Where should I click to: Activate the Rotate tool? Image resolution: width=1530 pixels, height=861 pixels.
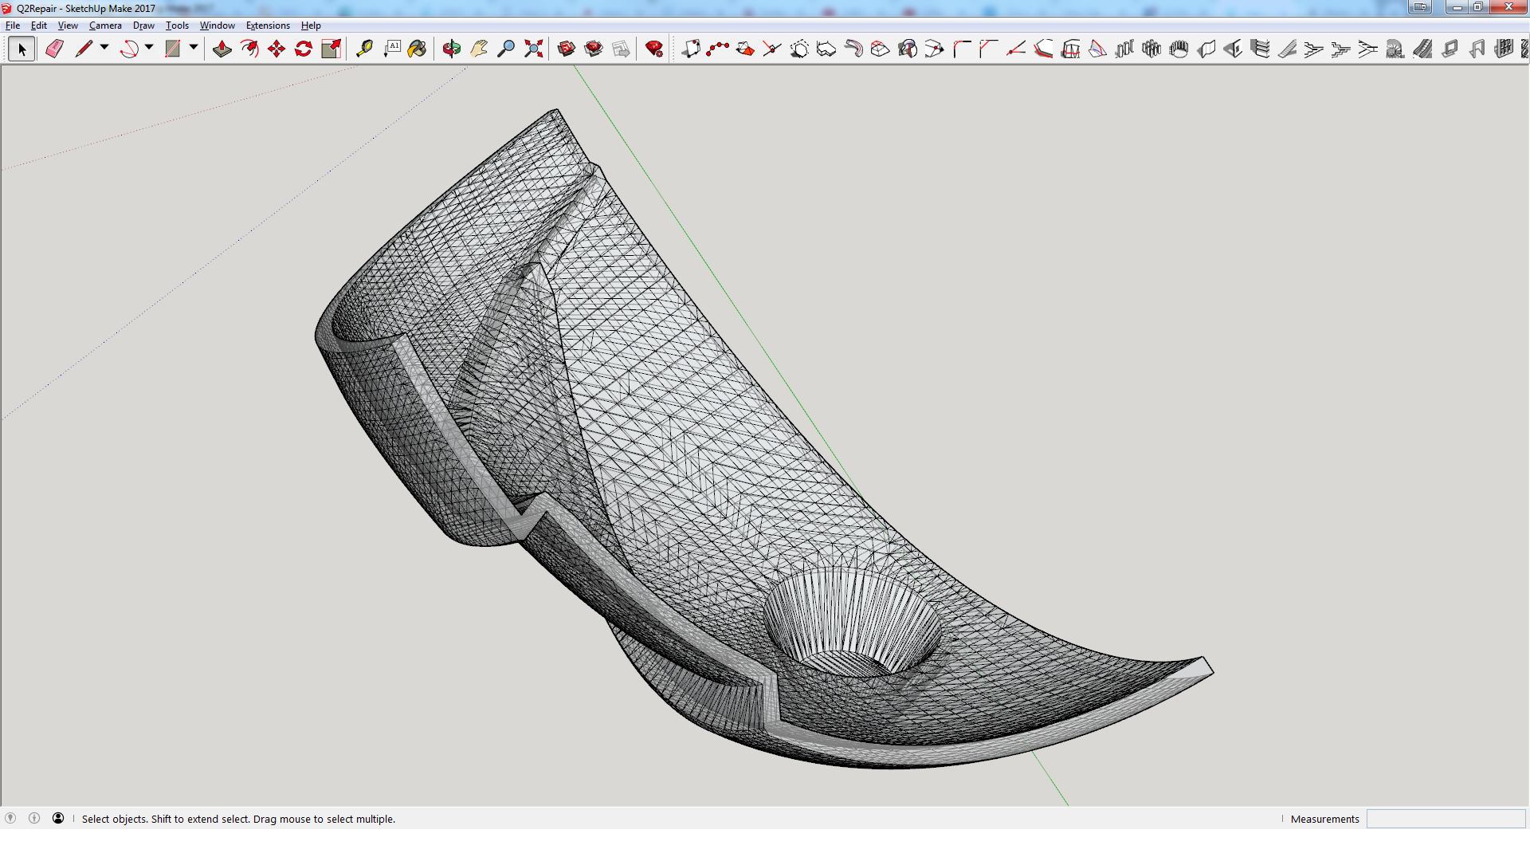(304, 49)
